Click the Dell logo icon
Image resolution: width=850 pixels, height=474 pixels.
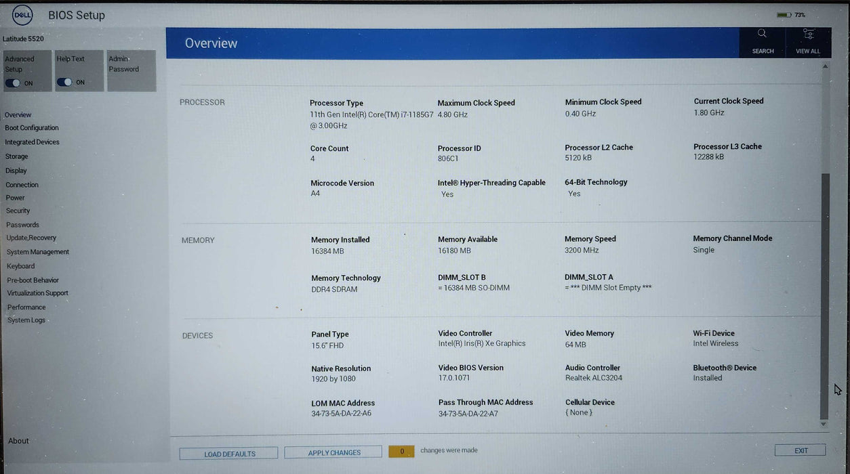[22, 15]
